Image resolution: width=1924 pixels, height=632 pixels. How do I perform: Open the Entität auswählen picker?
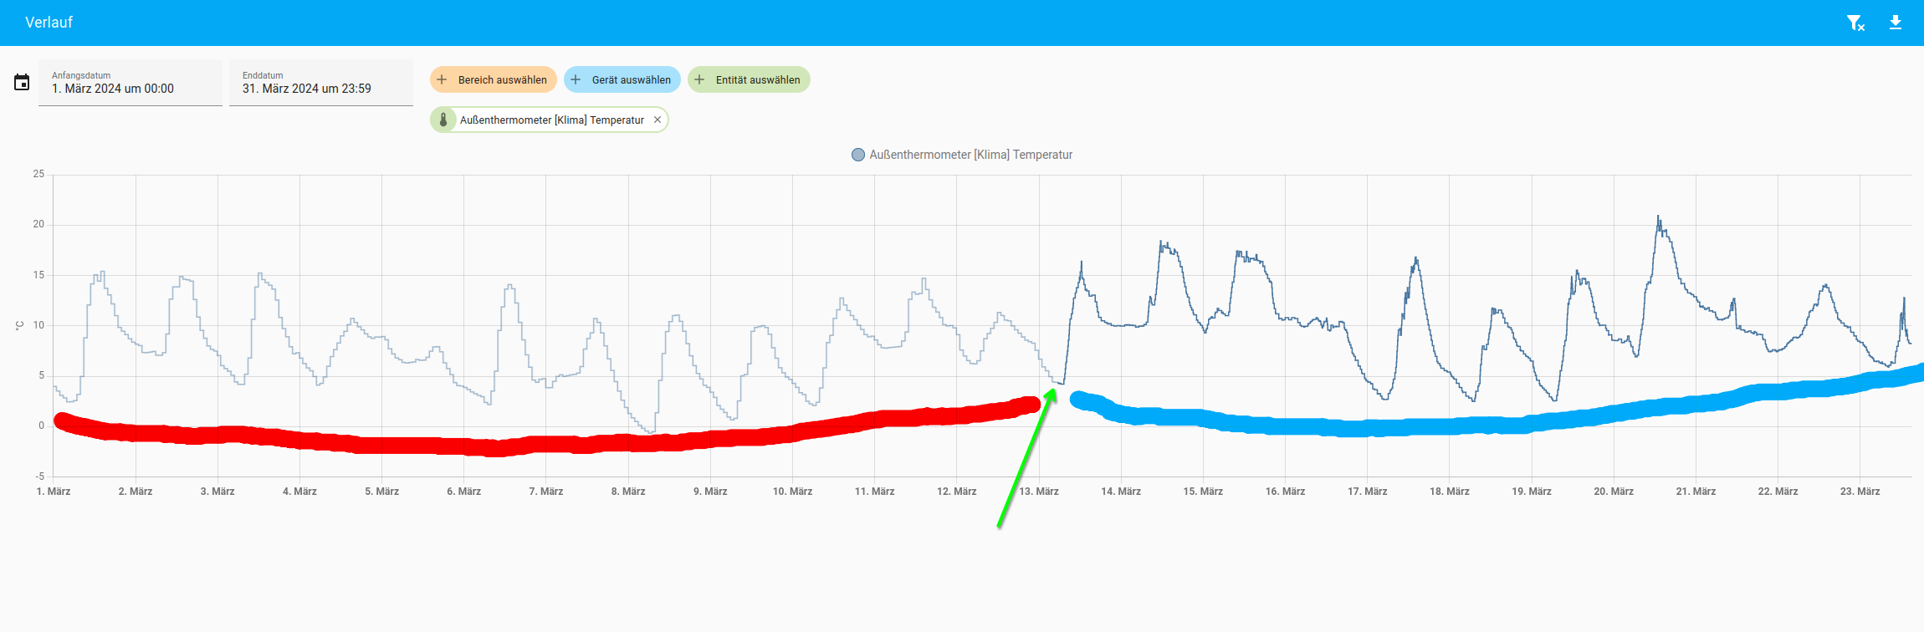click(757, 79)
